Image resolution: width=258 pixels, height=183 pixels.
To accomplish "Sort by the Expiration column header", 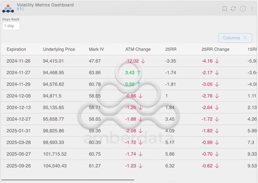I will click(x=16, y=49).
